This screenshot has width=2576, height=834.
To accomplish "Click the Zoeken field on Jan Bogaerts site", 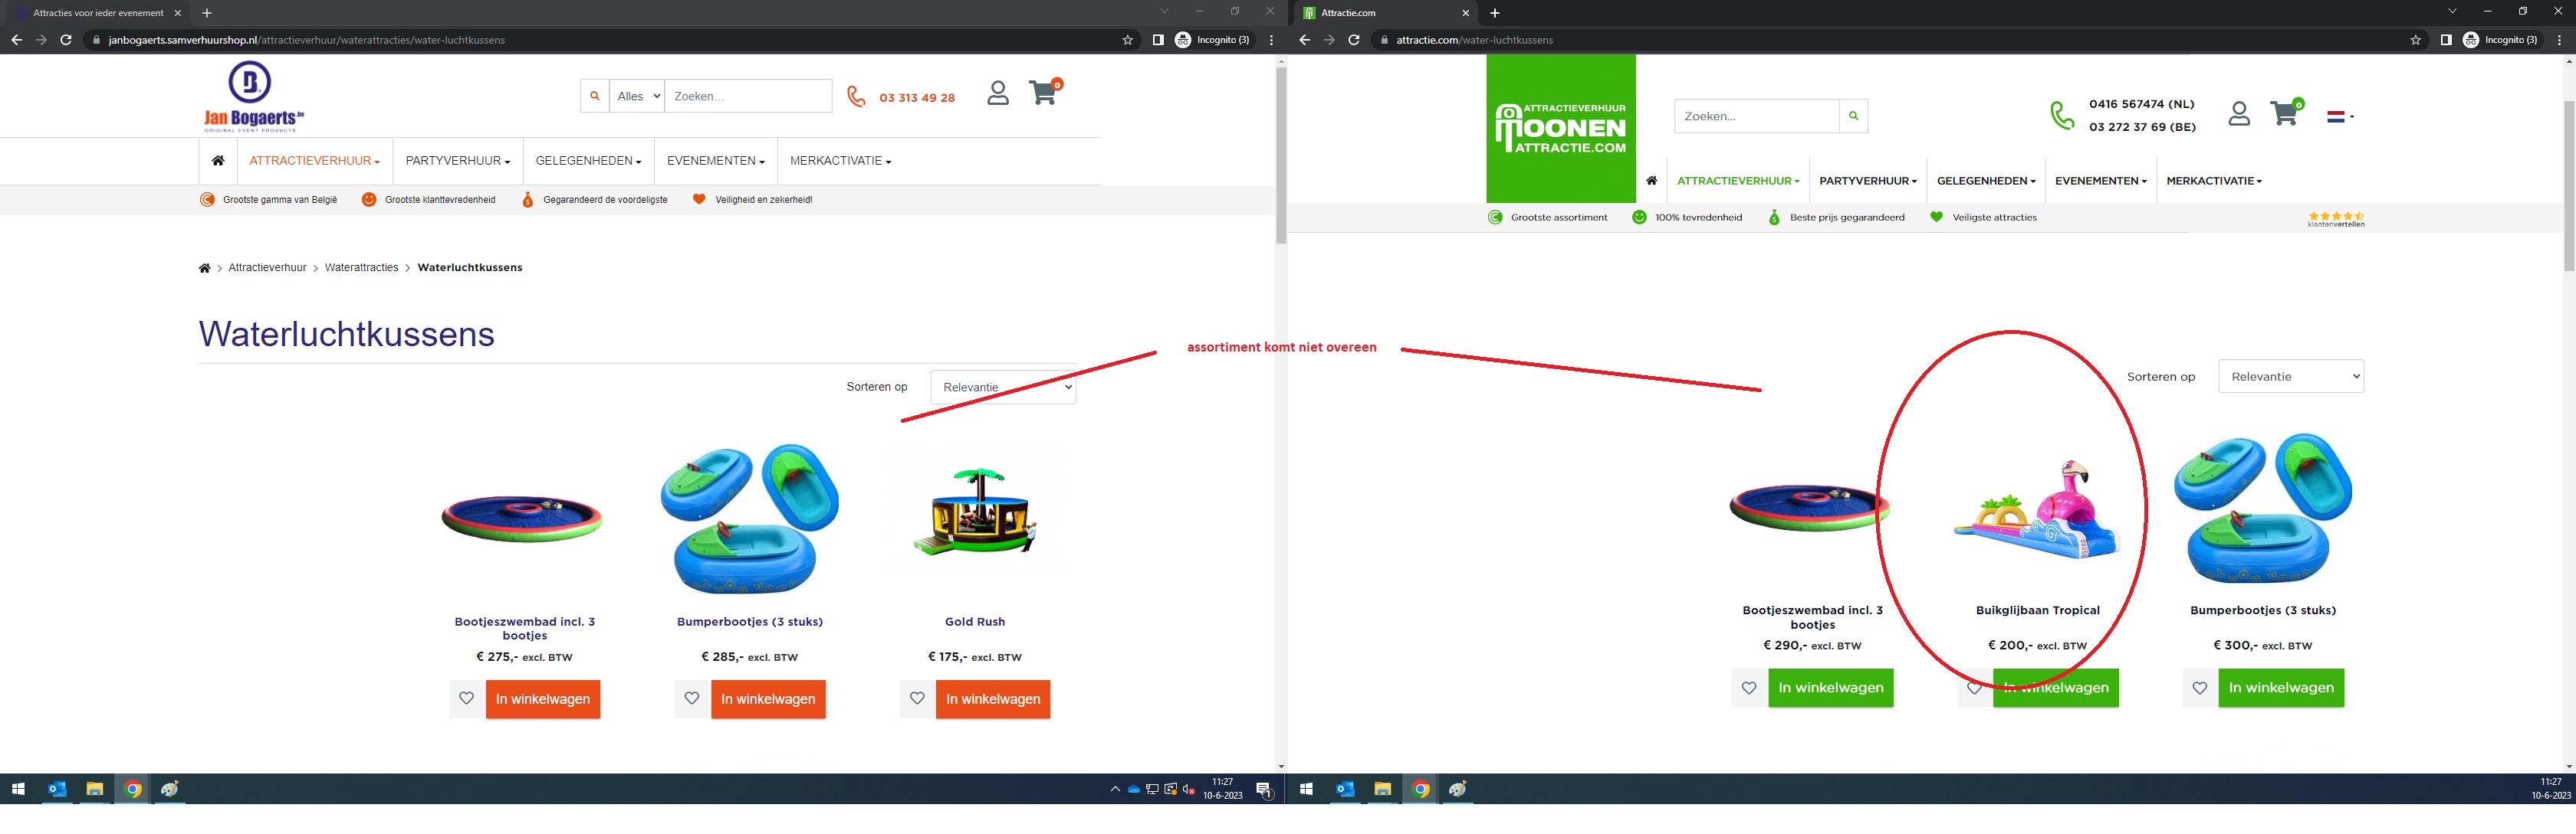I will [748, 96].
